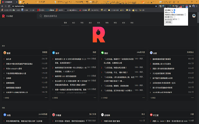Open 百度 first ranked item 483.7万
Viewport: 199px width, 124px height.
(x=162, y=59)
